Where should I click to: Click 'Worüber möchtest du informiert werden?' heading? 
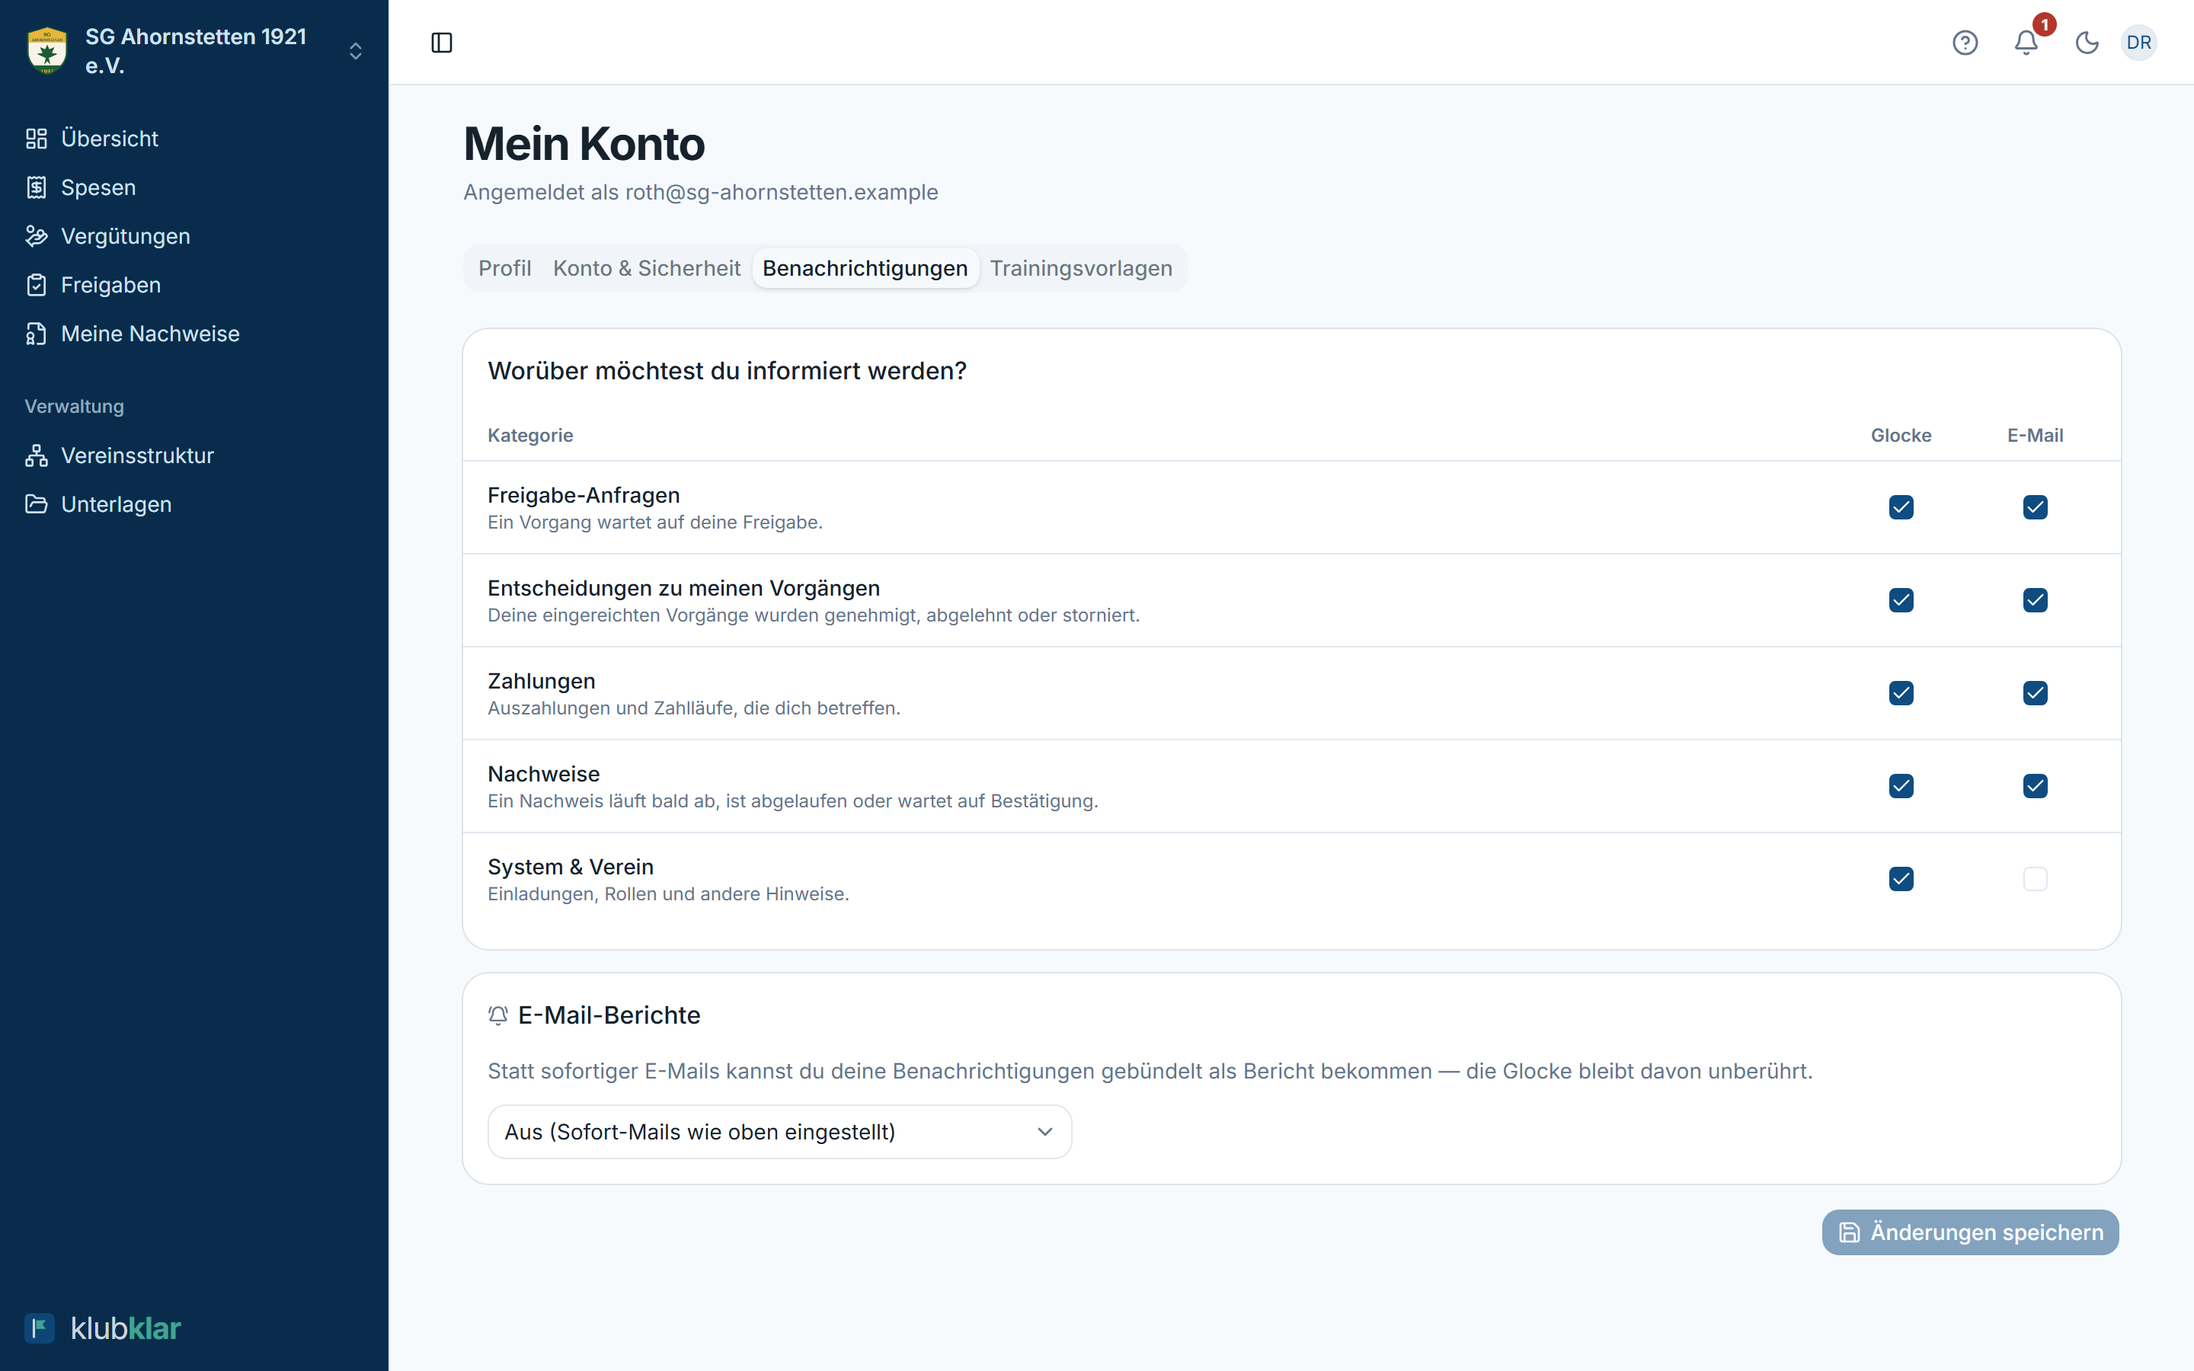[727, 371]
